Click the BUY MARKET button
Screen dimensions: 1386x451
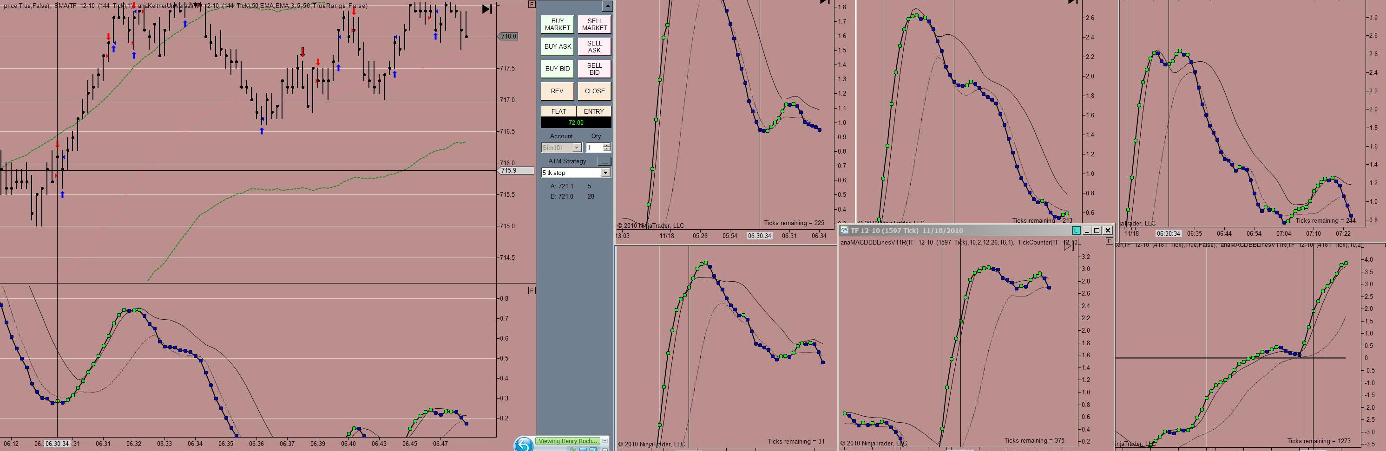(558, 25)
